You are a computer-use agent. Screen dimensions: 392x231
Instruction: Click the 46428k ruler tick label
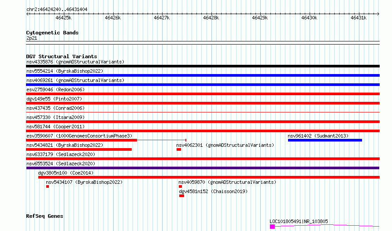point(211,18)
